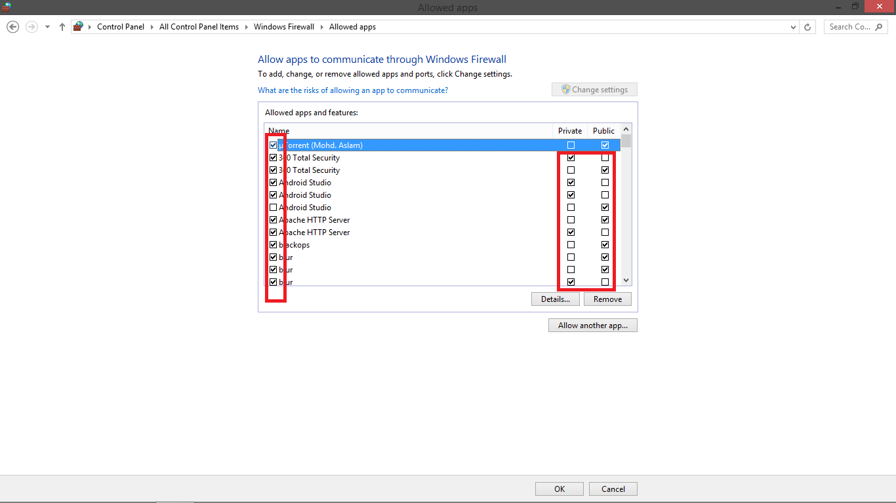Enable the unchecked Android Studio name checkbox
This screenshot has width=896, height=503.
tap(274, 208)
